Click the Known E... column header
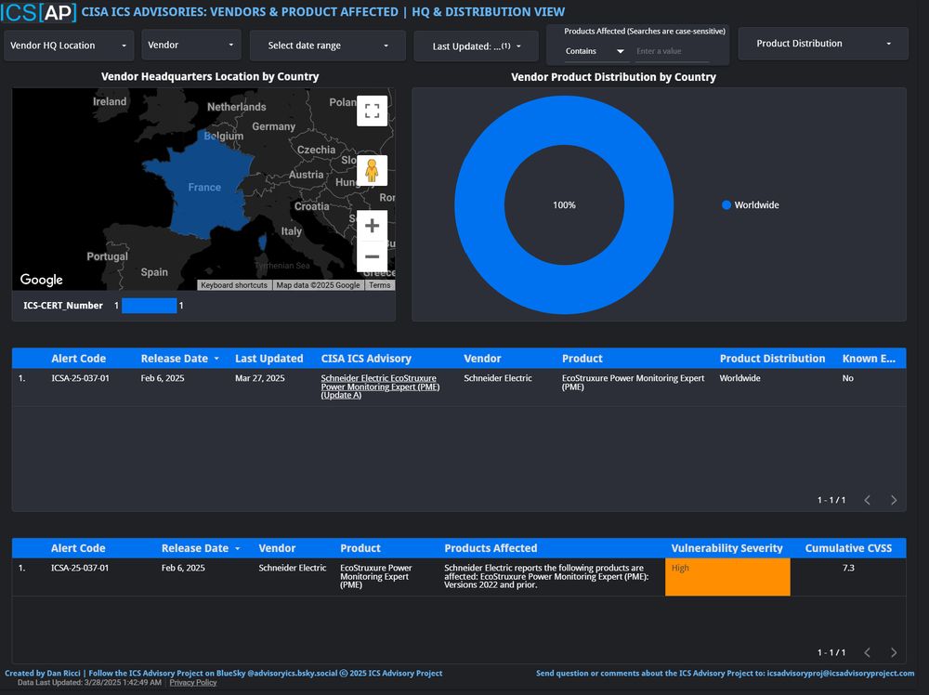Image resolution: width=929 pixels, height=695 pixels. 869,359
